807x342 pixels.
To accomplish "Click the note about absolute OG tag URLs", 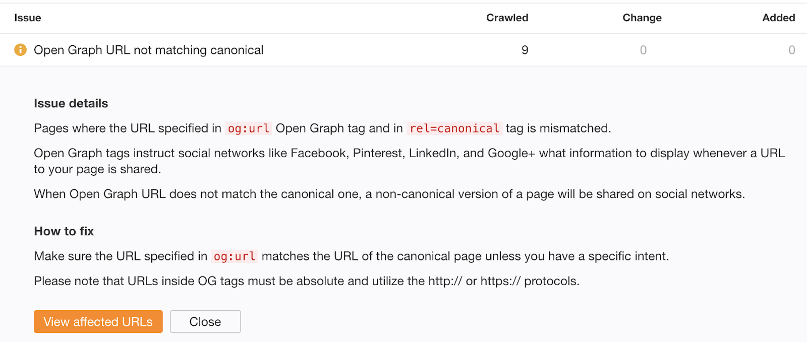I will pyautogui.click(x=306, y=281).
